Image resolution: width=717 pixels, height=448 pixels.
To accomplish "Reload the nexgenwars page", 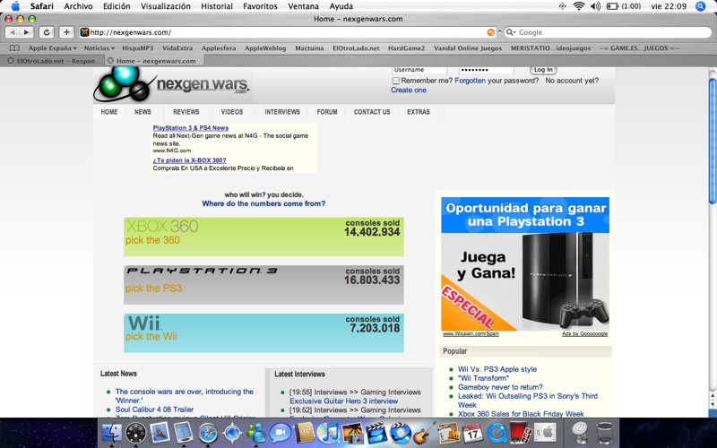I will pos(47,32).
